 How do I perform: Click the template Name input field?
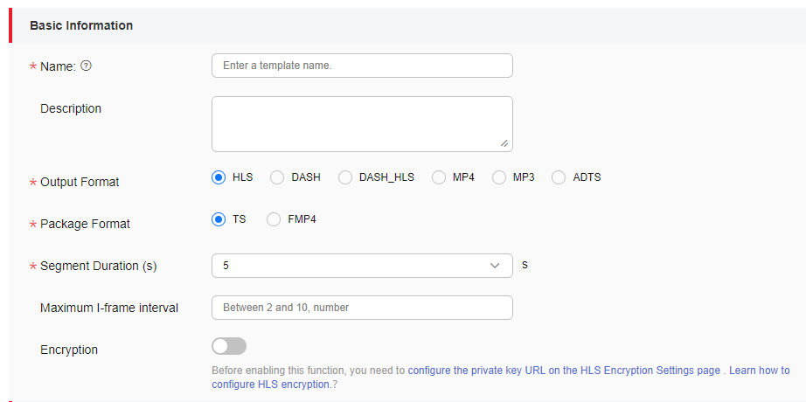[x=362, y=66]
